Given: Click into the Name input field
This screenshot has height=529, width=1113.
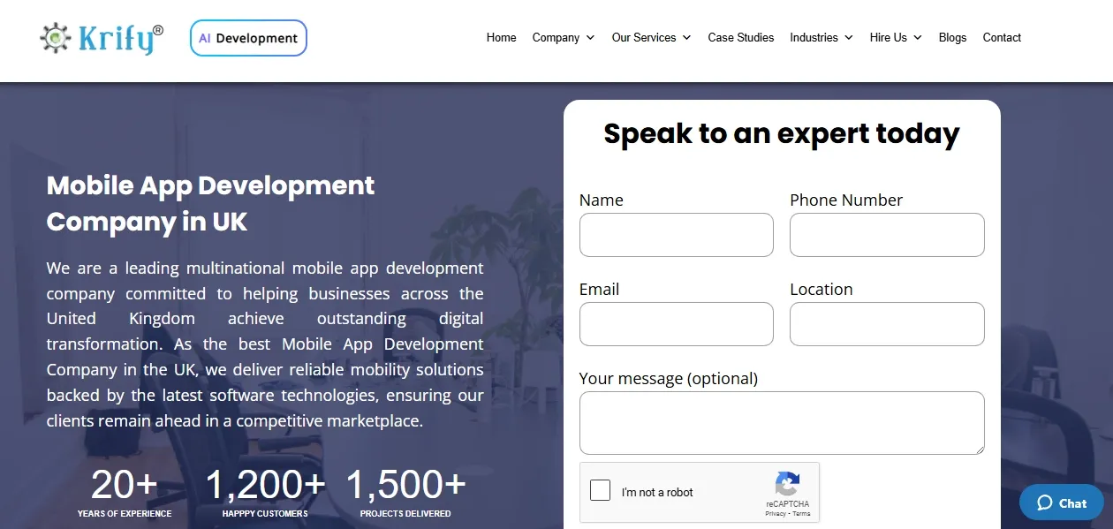Looking at the screenshot, I should pos(676,235).
